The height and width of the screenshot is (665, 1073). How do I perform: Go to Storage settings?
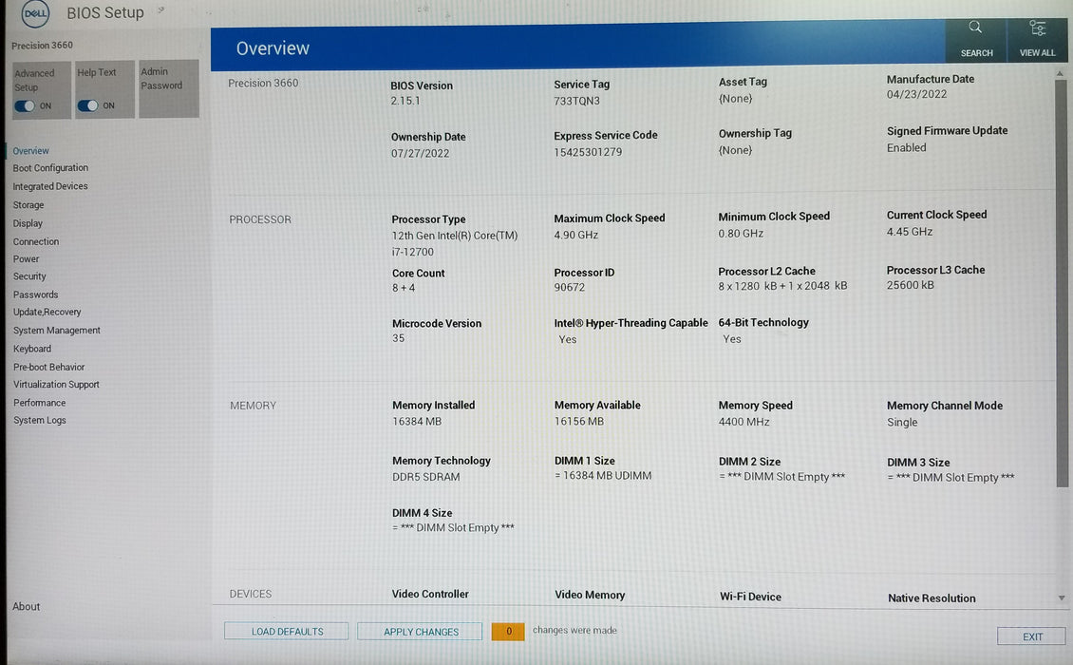pyautogui.click(x=28, y=205)
